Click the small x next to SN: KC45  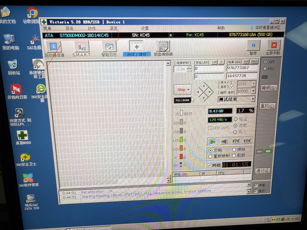coord(170,35)
